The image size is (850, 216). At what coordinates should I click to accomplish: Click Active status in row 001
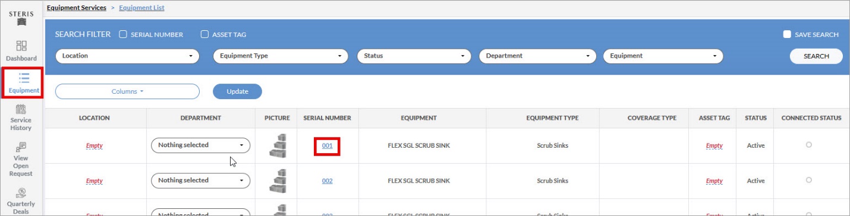(x=755, y=145)
